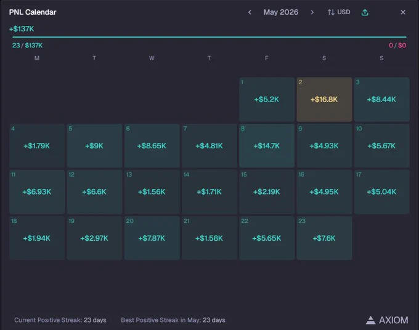419x330 pixels.
Task: Close the PNL Calendar dialog
Action: (x=403, y=12)
